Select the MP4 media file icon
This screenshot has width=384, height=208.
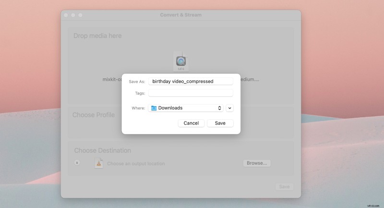point(181,61)
